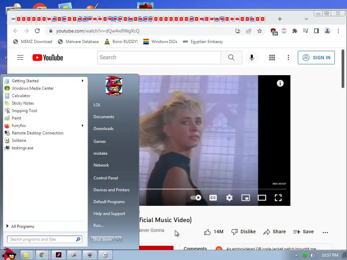Viewport: 347px width, 260px height.
Task: Click the Chrome reload page icon
Action: [37, 31]
